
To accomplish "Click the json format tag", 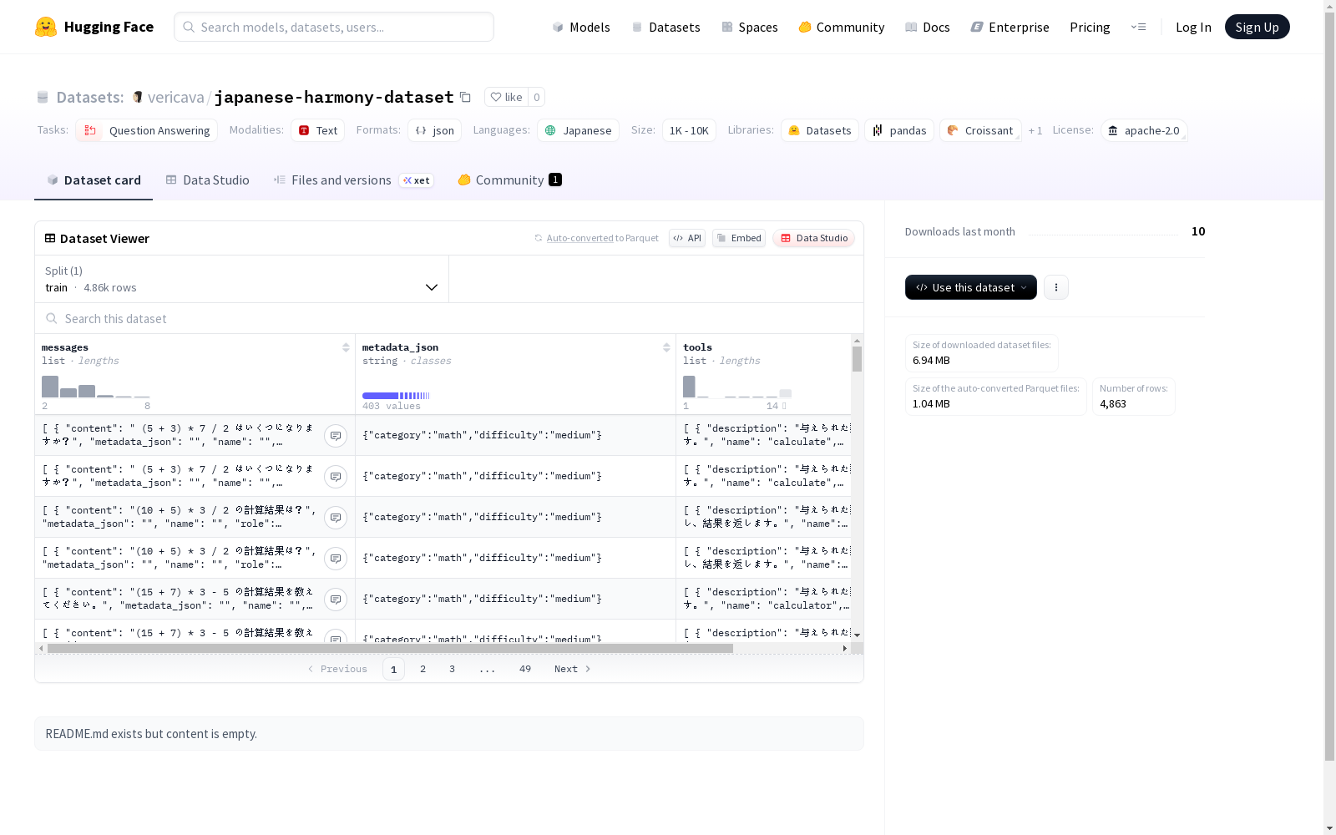I will pyautogui.click(x=435, y=130).
